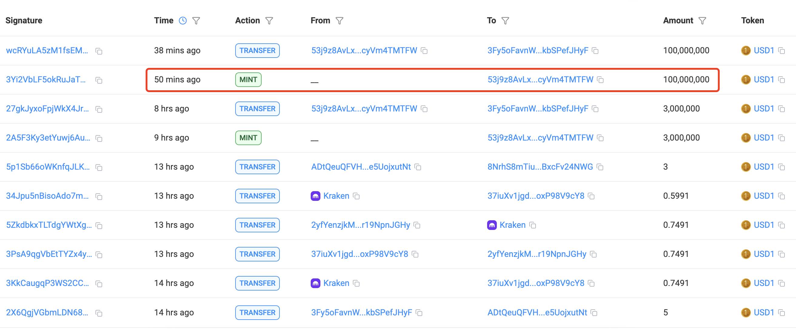This screenshot has width=796, height=329.
Task: Toggle the Time column clock format icon
Action: coord(183,21)
